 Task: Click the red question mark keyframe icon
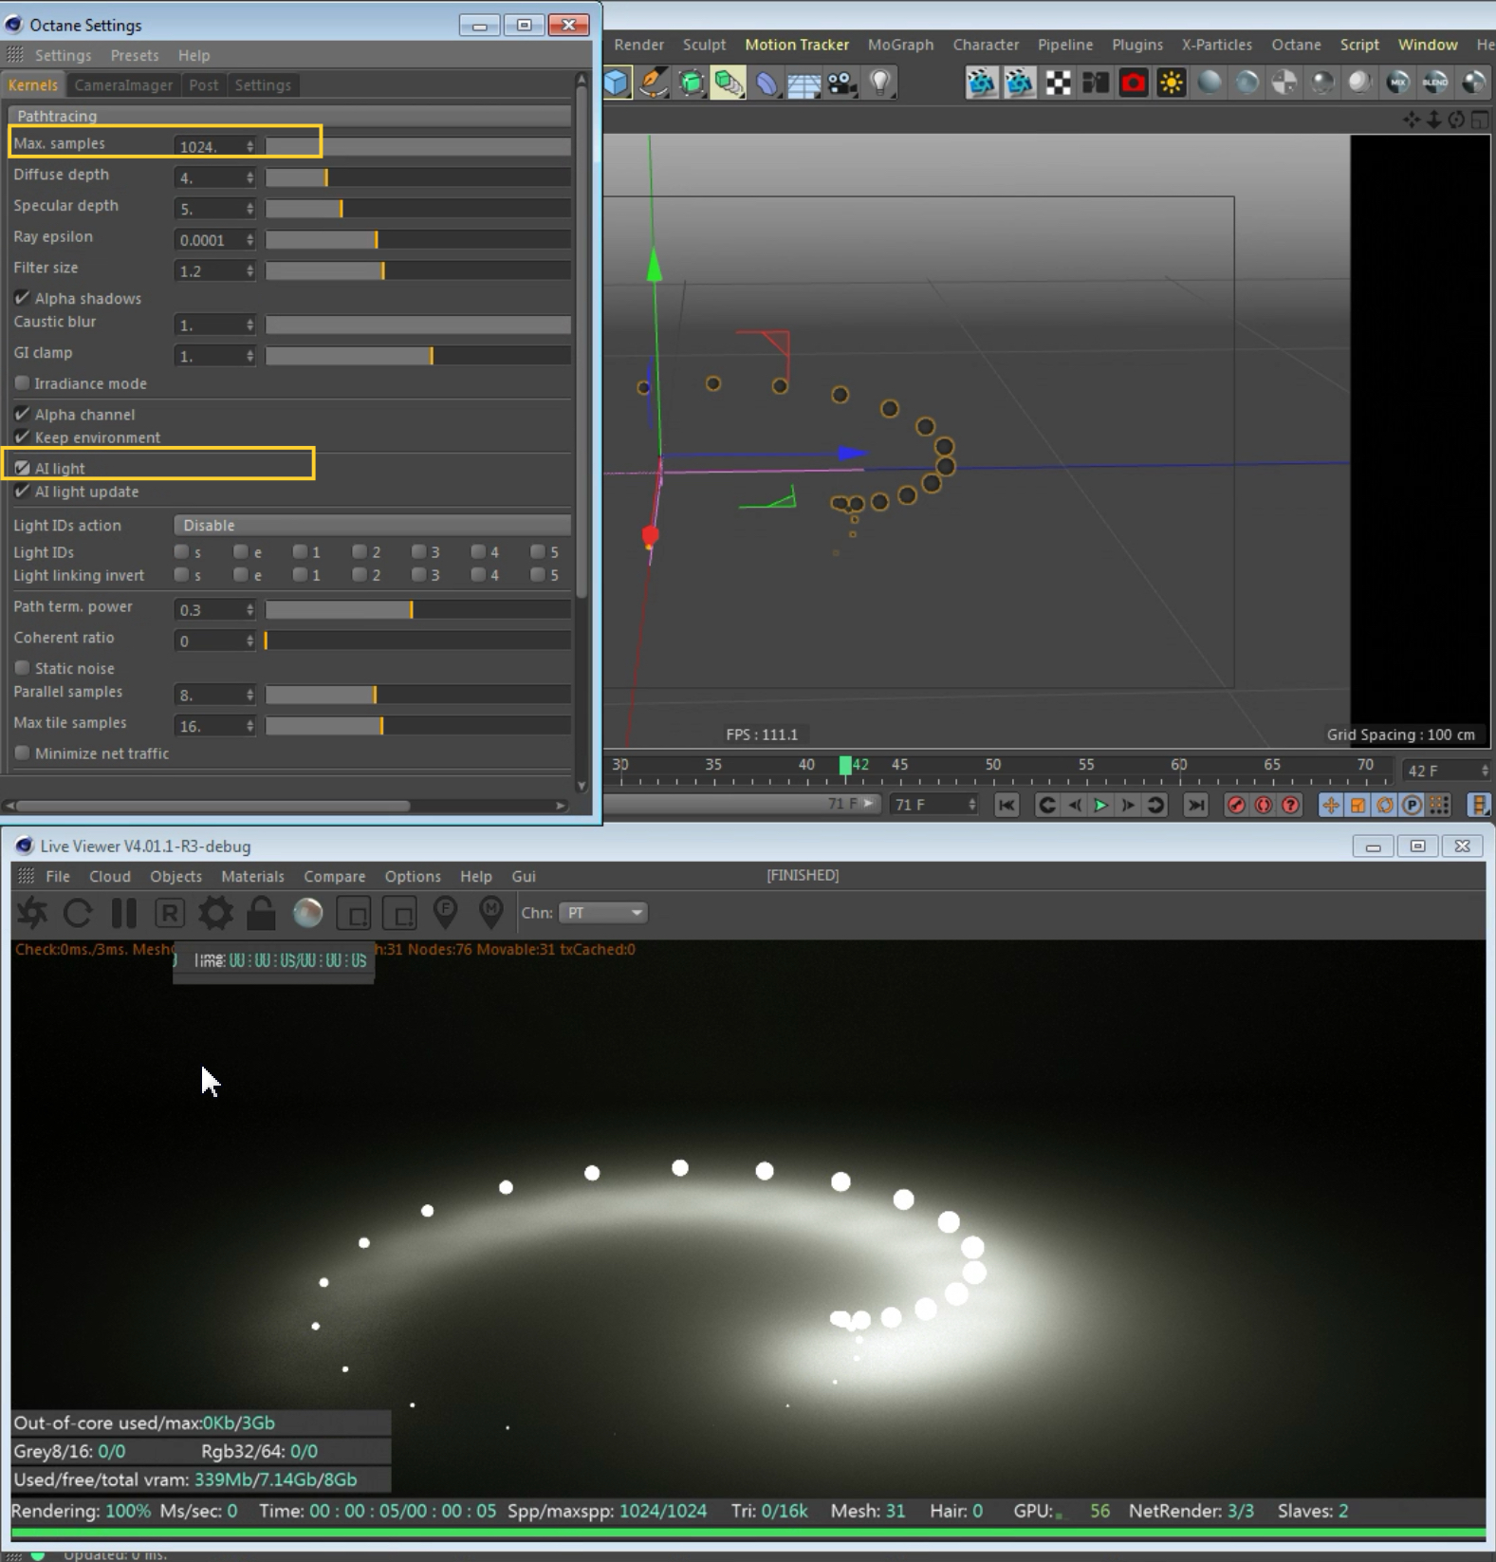click(x=1290, y=805)
